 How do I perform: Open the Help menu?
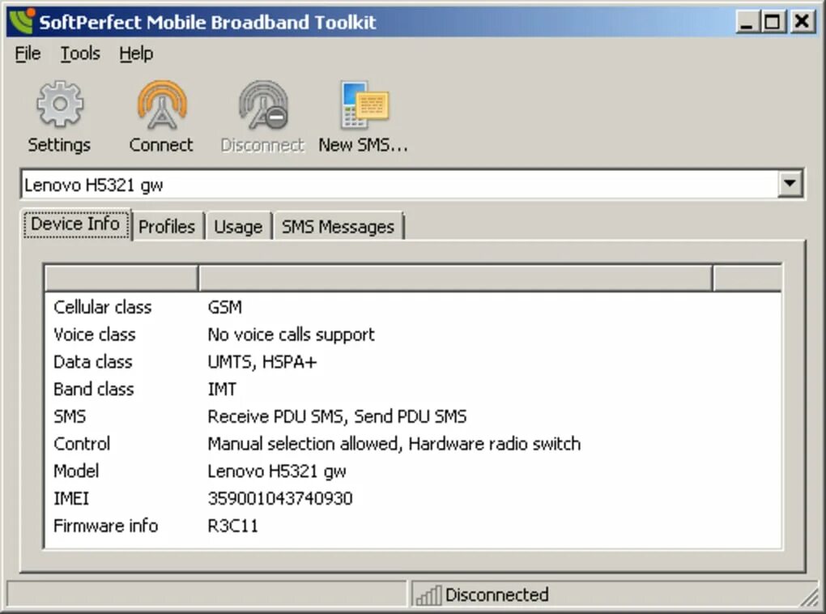[x=135, y=53]
